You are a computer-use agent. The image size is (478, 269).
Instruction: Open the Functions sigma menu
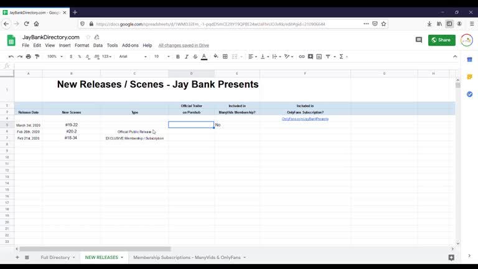(342, 57)
